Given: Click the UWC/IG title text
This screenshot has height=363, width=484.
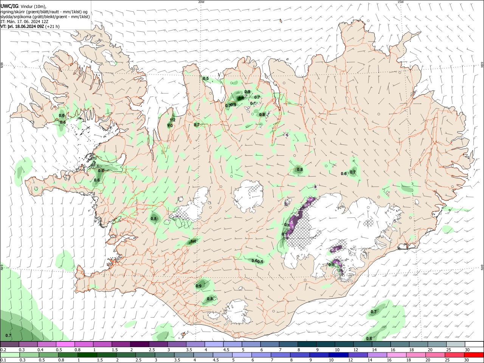Looking at the screenshot, I should pos(9,6).
